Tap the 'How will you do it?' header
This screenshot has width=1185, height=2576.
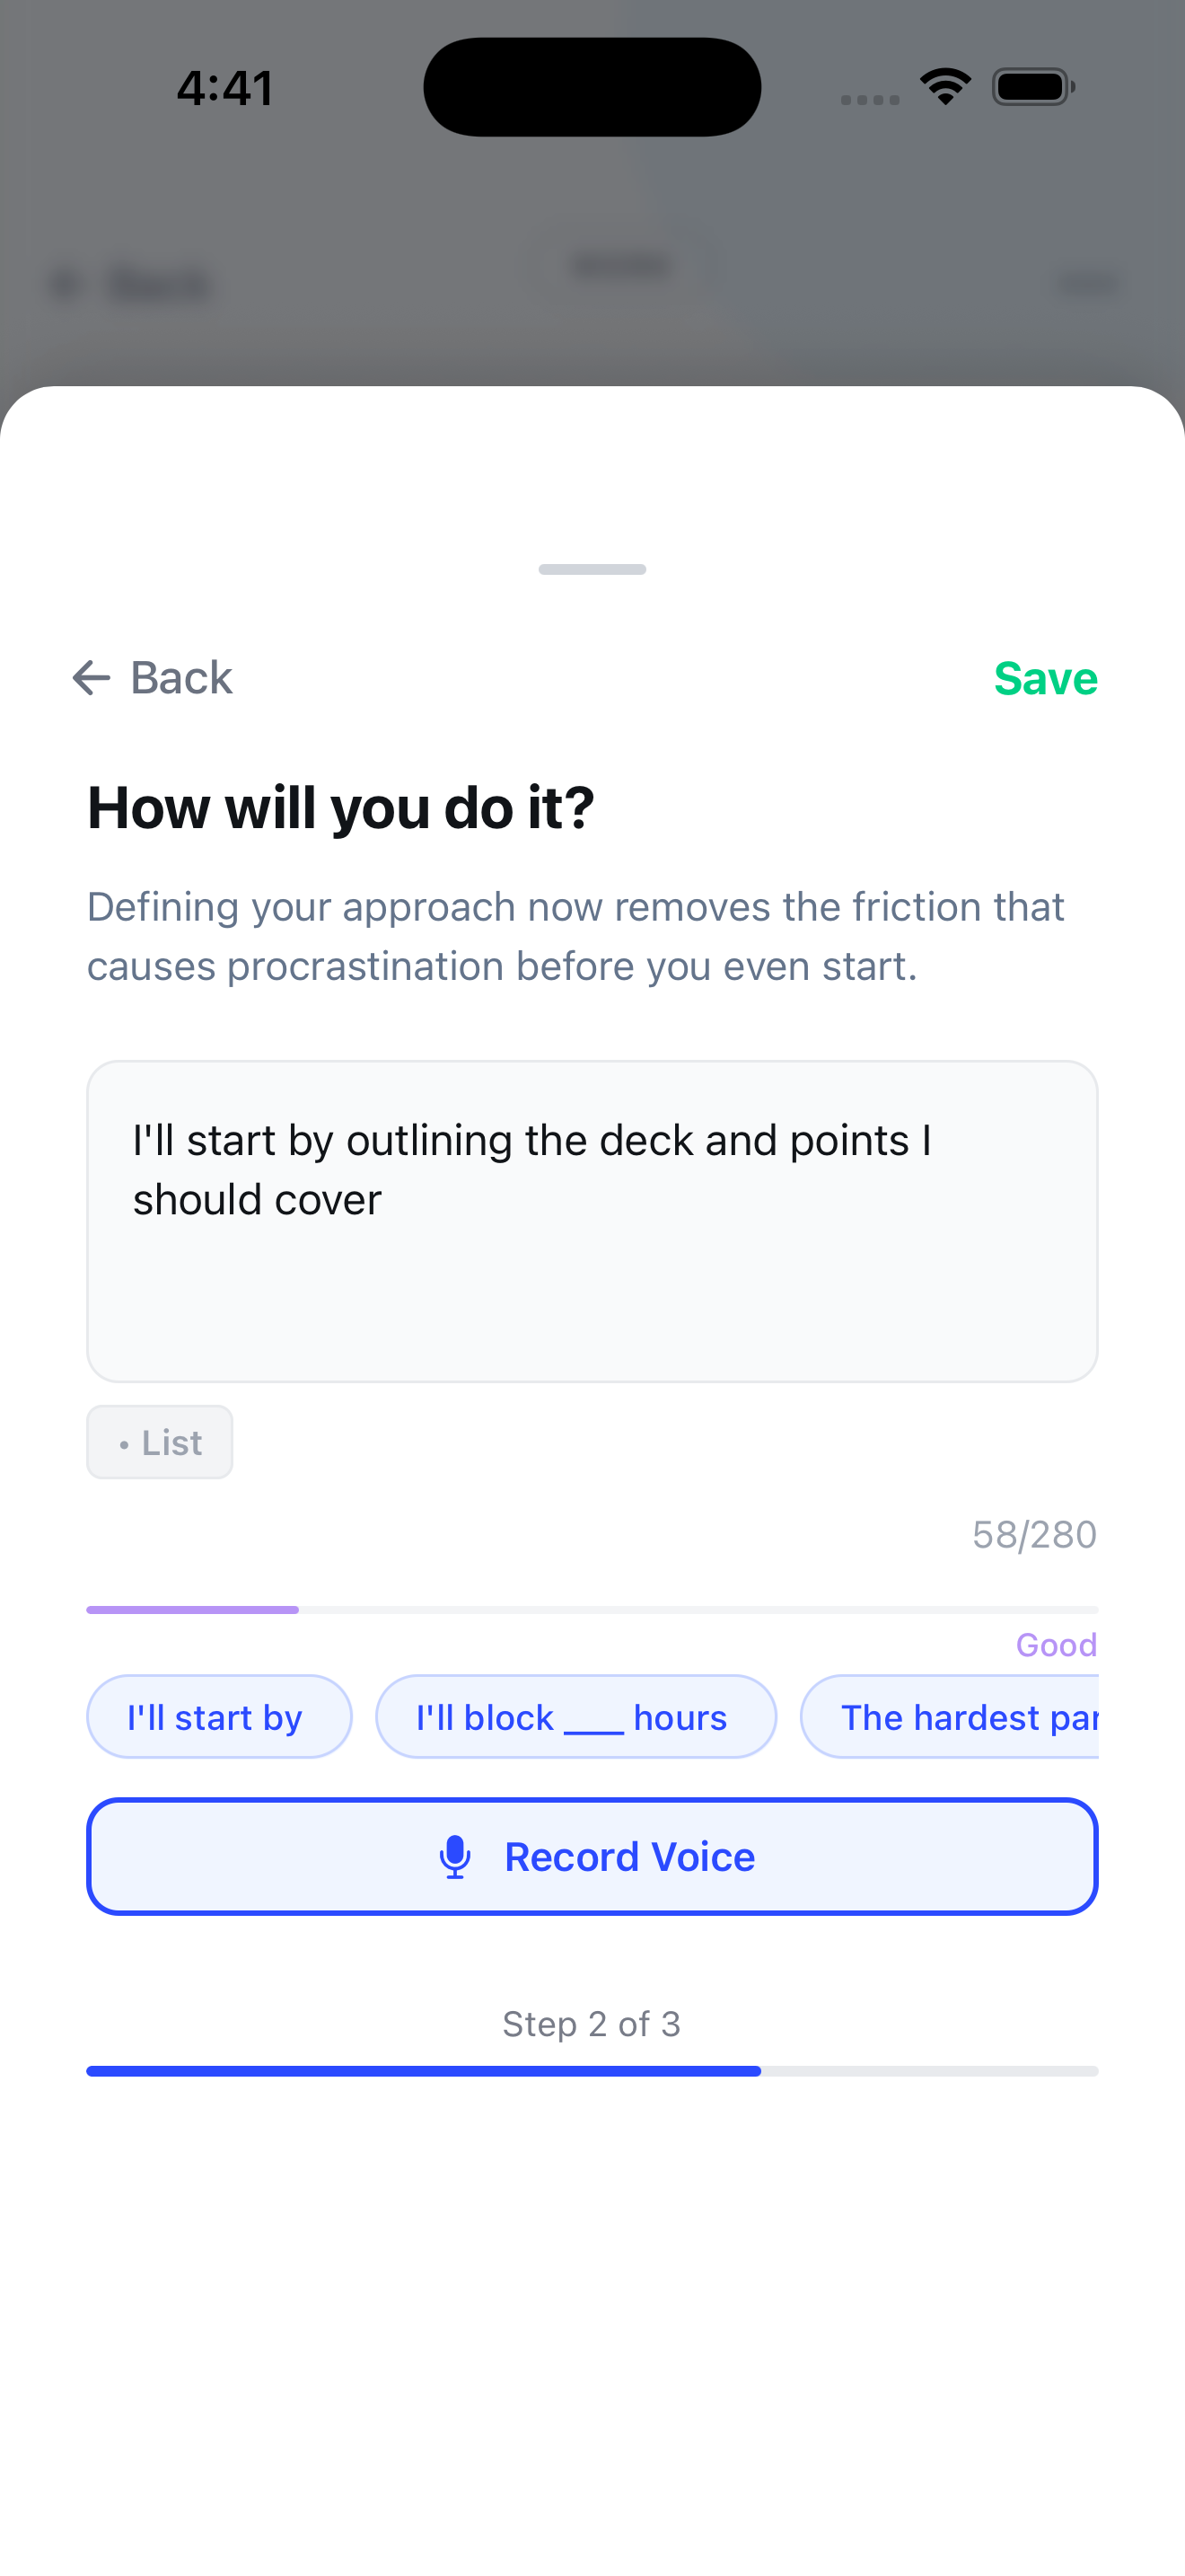pyautogui.click(x=341, y=807)
